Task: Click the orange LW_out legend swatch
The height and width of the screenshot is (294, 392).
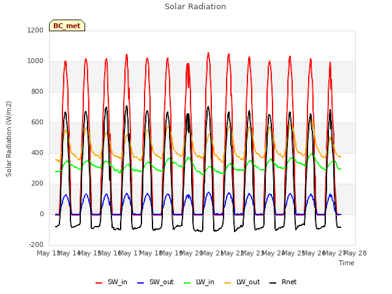Action: pos(228,283)
